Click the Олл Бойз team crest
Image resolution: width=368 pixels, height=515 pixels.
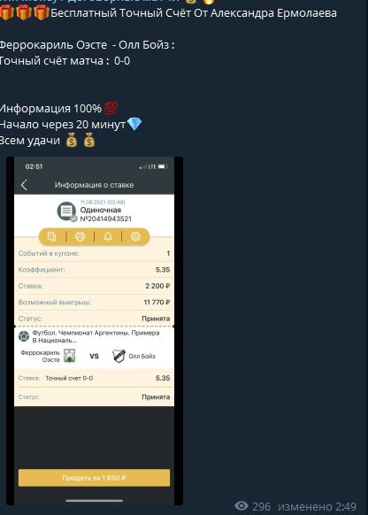pyautogui.click(x=119, y=356)
